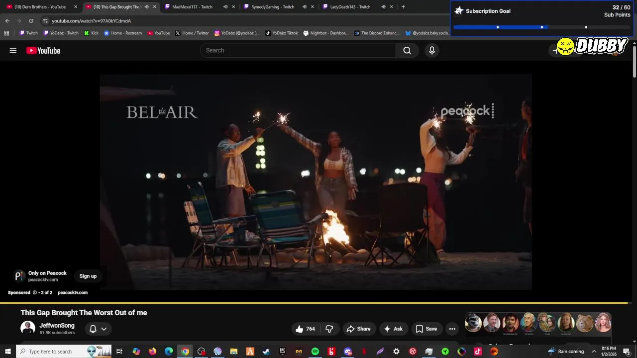Open the site information icon in address bar
Screen dimensions: 637x358
click(45, 21)
